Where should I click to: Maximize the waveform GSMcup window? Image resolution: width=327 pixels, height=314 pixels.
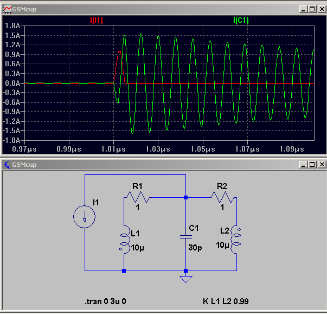(x=312, y=9)
